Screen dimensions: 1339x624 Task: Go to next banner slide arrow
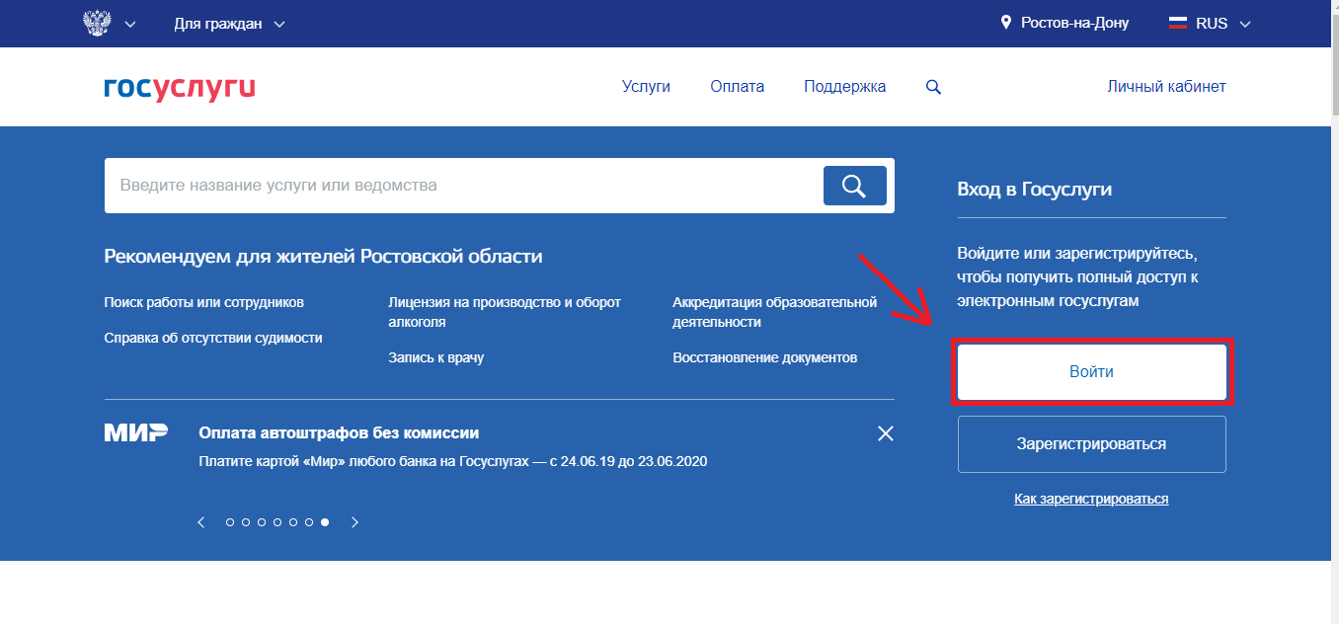[355, 522]
